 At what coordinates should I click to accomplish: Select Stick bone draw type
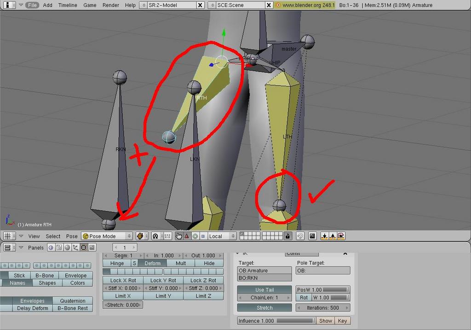[19, 275]
